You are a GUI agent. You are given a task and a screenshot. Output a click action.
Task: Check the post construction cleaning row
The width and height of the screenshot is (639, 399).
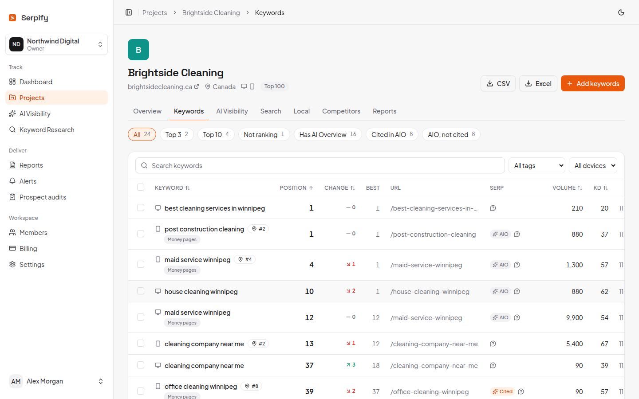[141, 234]
